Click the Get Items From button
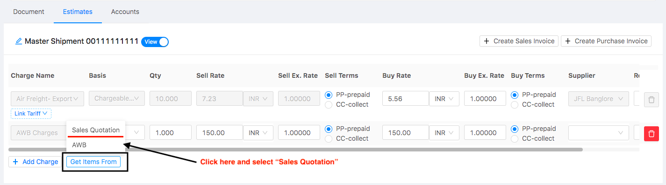 point(93,162)
